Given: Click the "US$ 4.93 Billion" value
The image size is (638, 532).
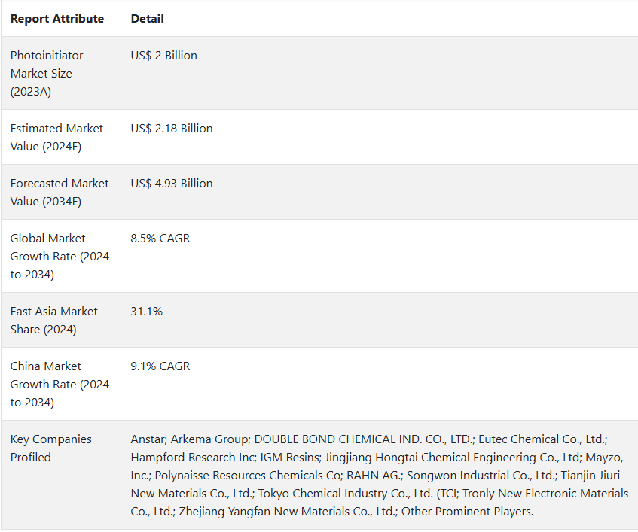Looking at the screenshot, I should tap(171, 184).
